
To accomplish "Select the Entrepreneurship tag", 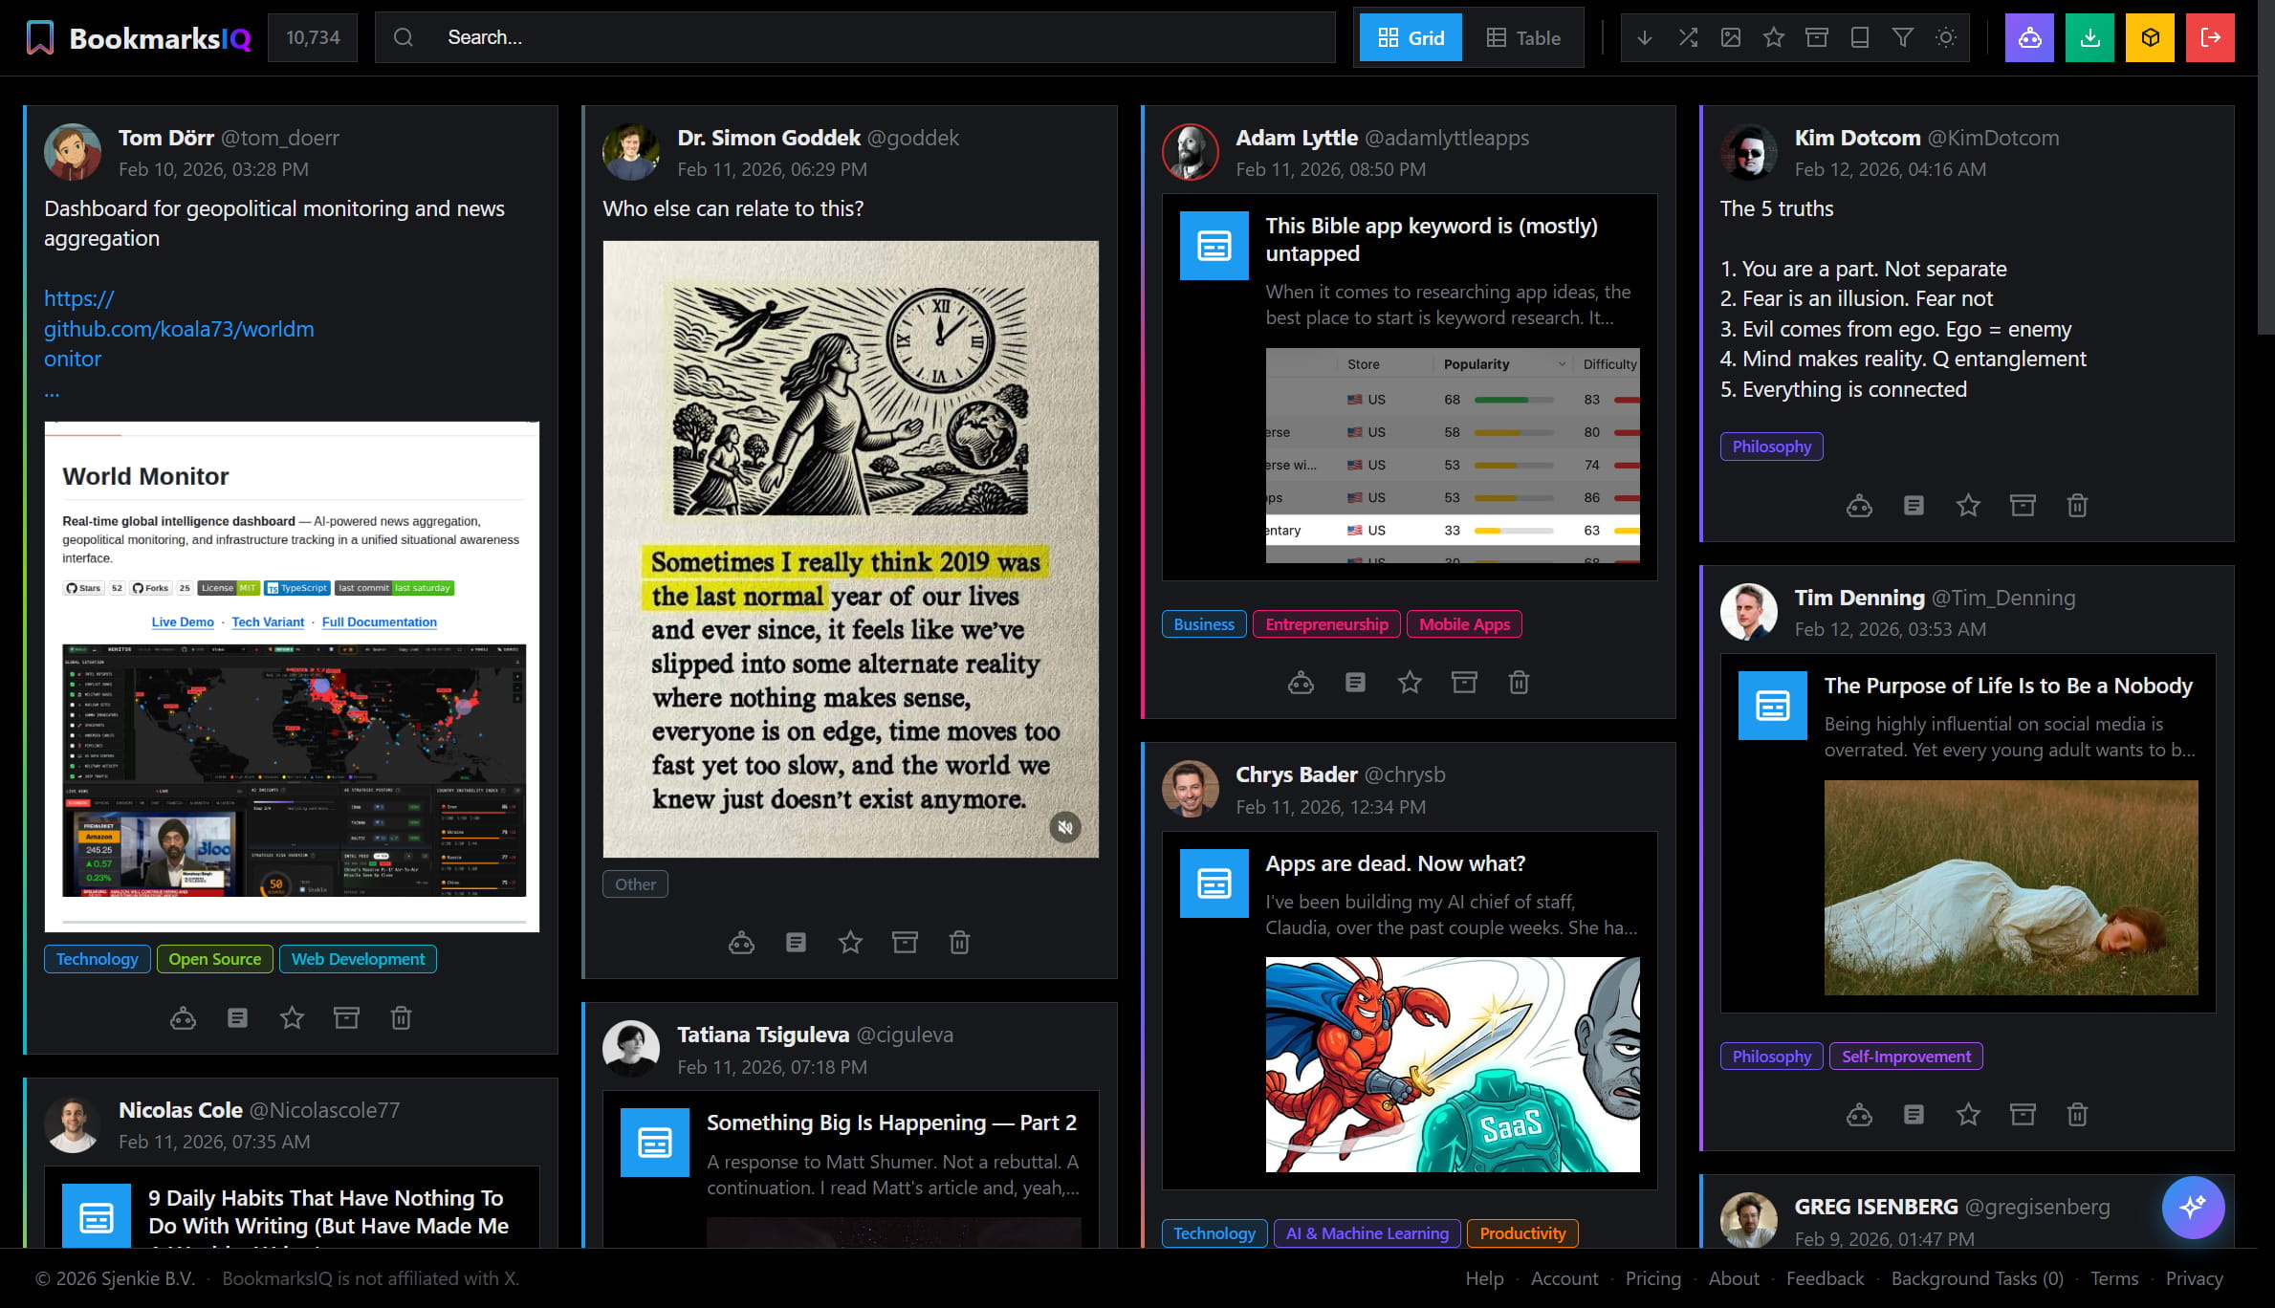I will point(1326,624).
